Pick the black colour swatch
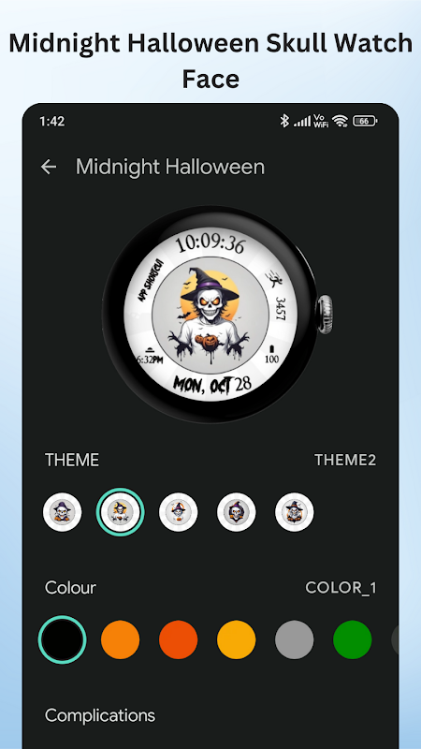The height and width of the screenshot is (749, 421). point(62,639)
